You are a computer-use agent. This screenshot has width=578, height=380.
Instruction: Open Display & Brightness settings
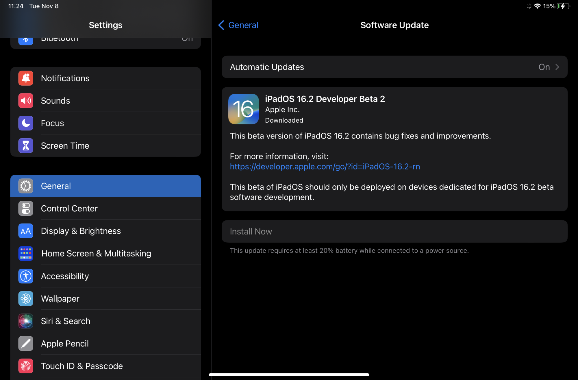pyautogui.click(x=105, y=231)
